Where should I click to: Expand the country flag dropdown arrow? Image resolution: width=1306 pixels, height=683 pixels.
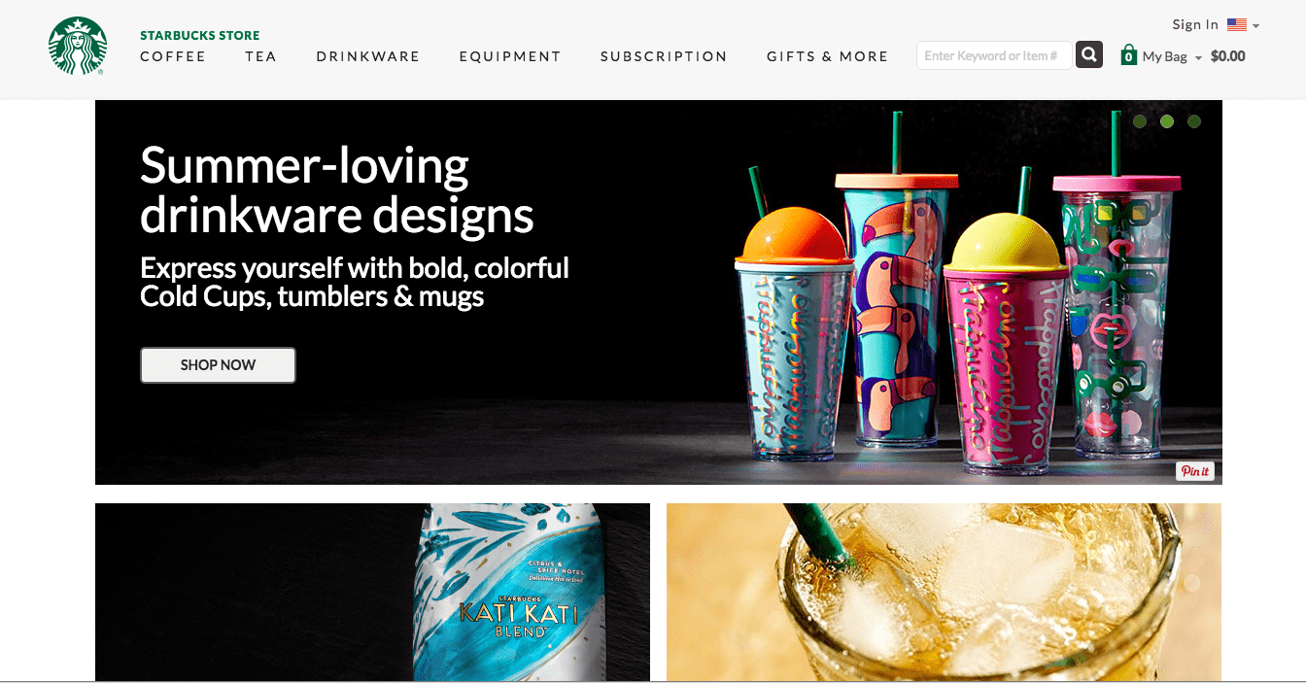pos(1255,26)
